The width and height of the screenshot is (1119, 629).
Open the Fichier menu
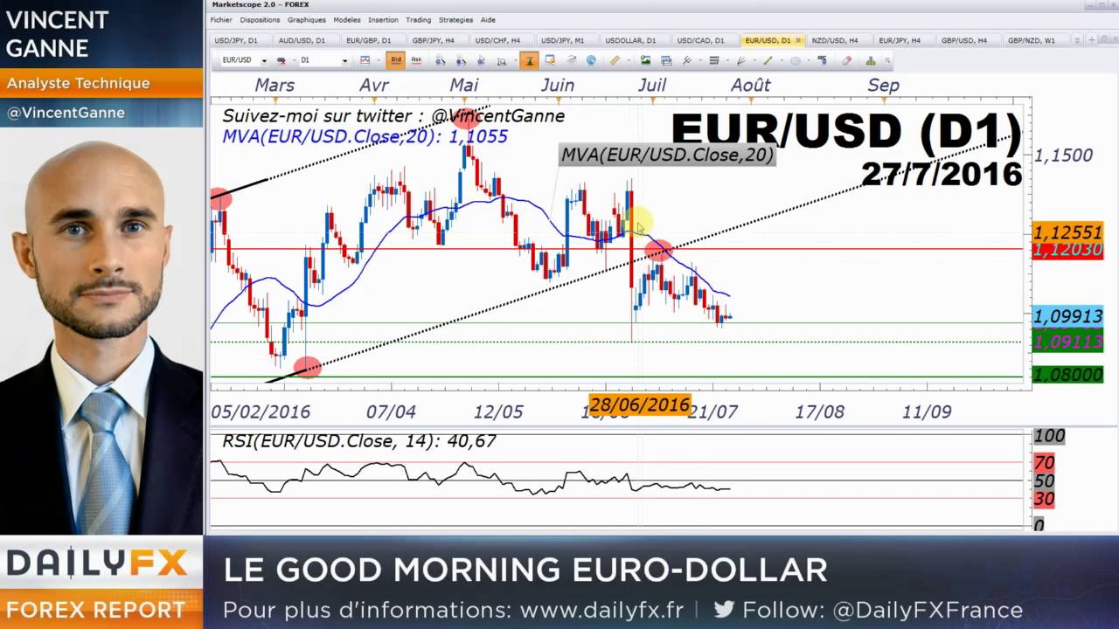coord(221,19)
